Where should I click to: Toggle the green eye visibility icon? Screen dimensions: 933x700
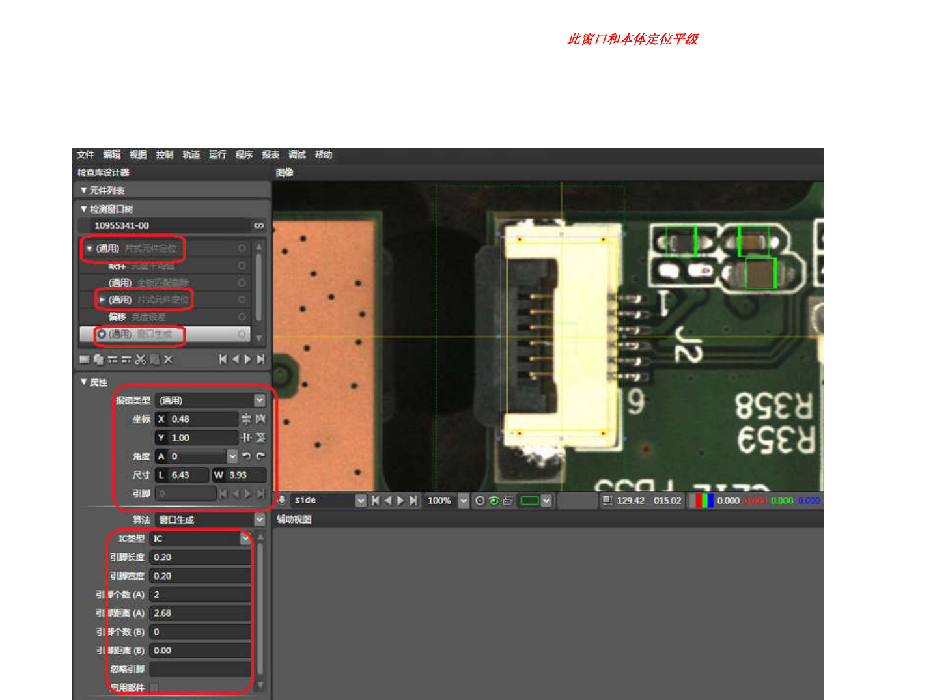pos(494,501)
